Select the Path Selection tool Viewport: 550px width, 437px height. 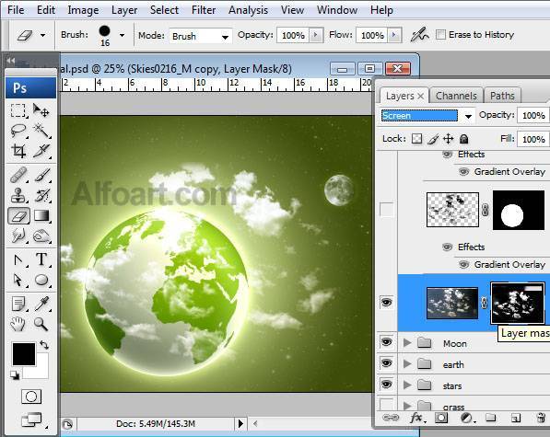(x=18, y=280)
